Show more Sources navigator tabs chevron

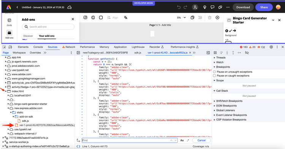click(45, 53)
